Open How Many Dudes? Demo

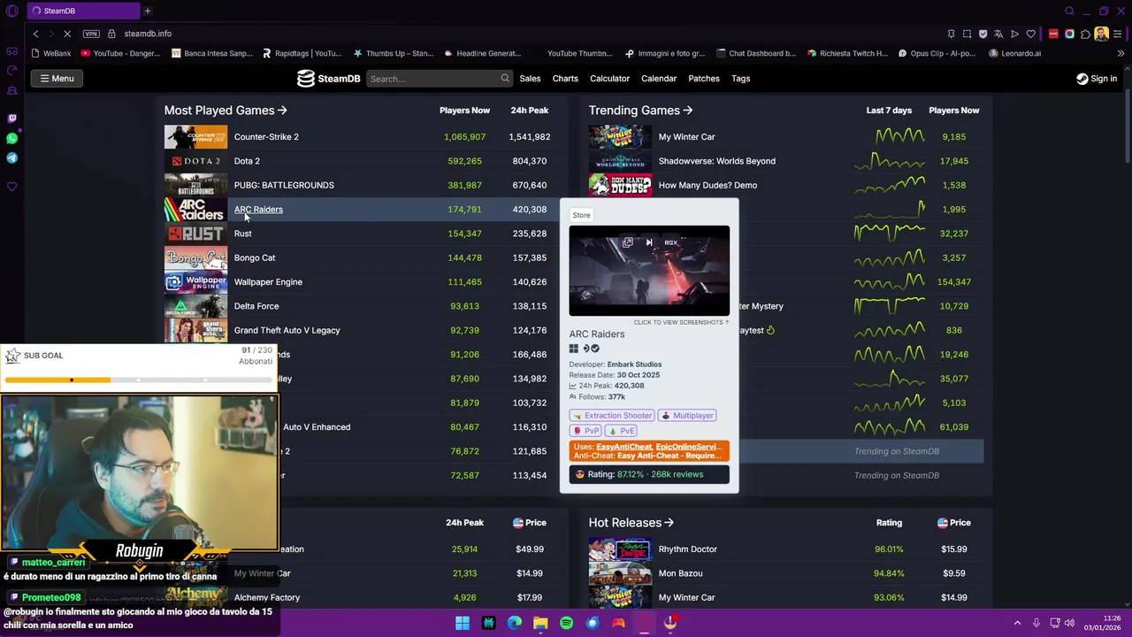pyautogui.click(x=707, y=185)
